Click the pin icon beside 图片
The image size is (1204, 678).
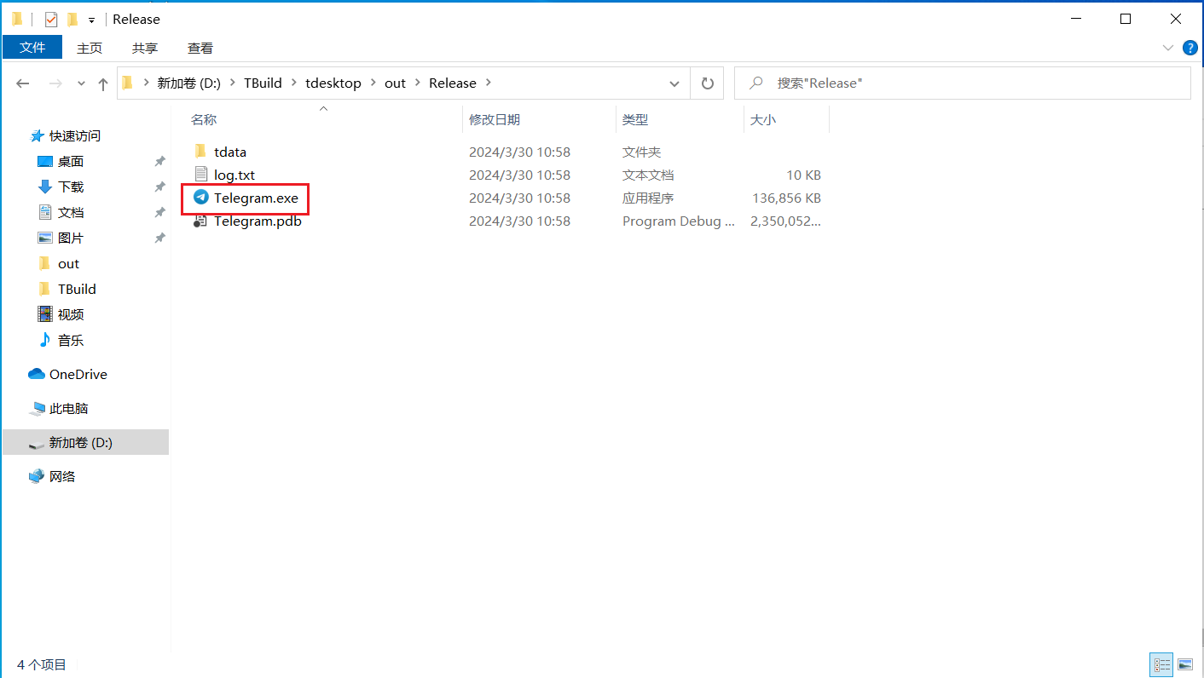pyautogui.click(x=159, y=238)
